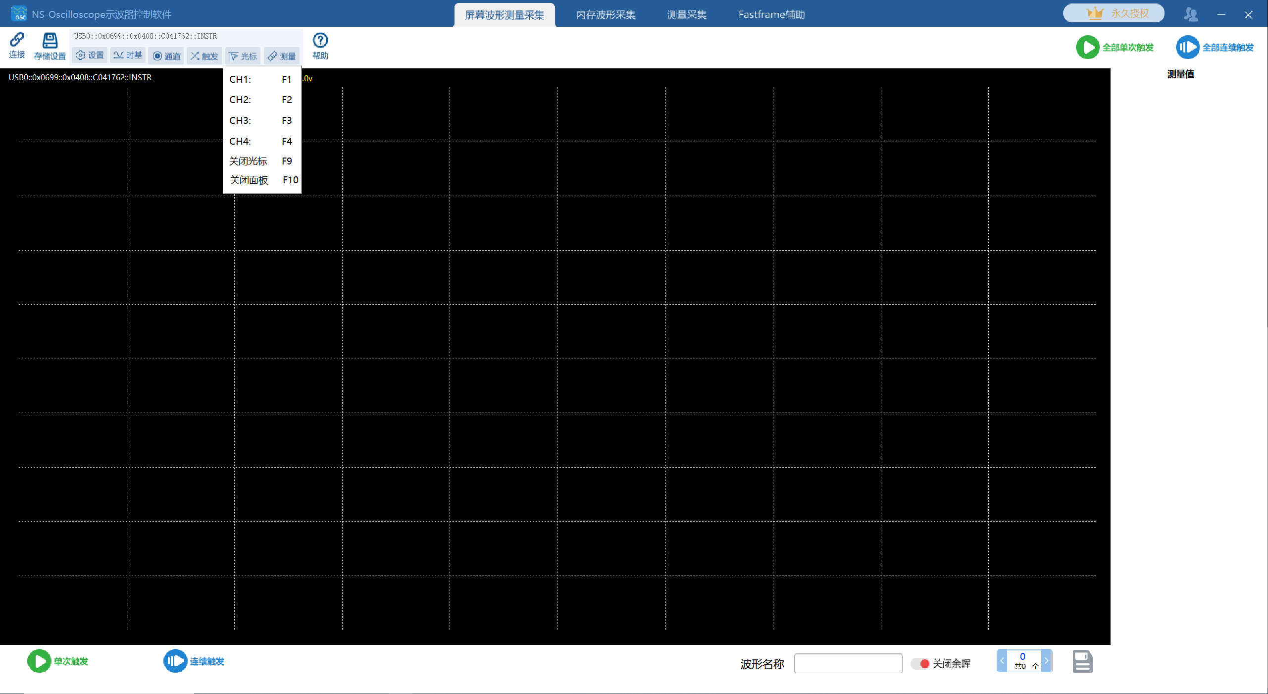
Task: Start 全部单次触发 green play icon
Action: tap(1087, 48)
